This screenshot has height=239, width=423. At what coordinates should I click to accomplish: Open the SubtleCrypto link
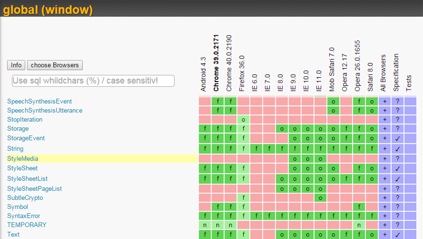coord(25,198)
